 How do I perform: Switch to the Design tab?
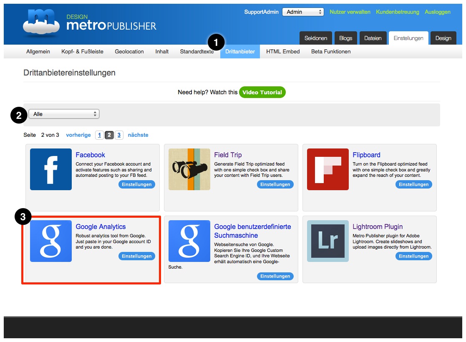click(x=443, y=38)
